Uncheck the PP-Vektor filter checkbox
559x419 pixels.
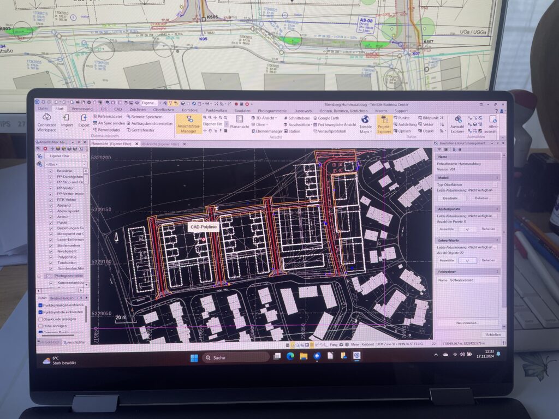[51, 188]
